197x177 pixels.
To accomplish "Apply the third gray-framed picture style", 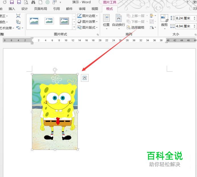I will pyautogui.click(x=64, y=21).
